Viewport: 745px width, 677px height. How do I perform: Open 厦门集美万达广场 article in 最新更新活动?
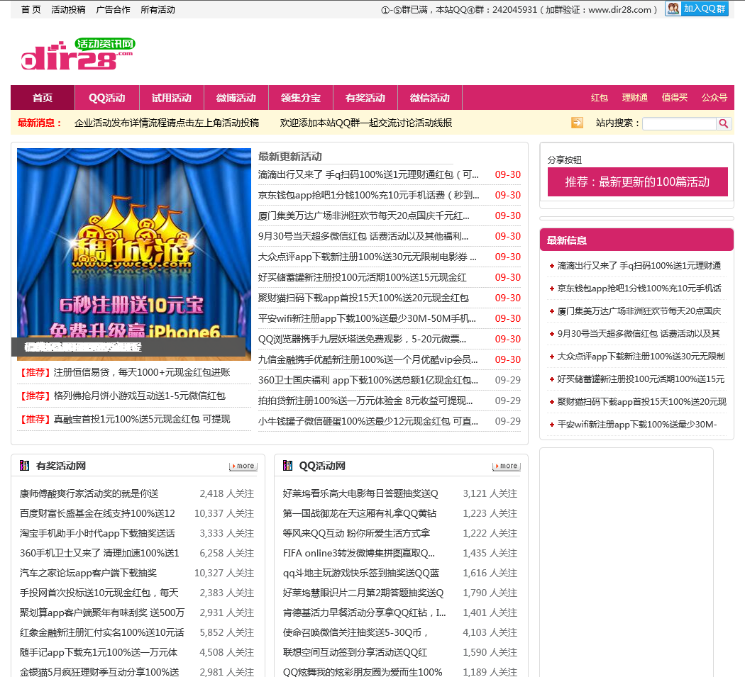click(x=363, y=216)
